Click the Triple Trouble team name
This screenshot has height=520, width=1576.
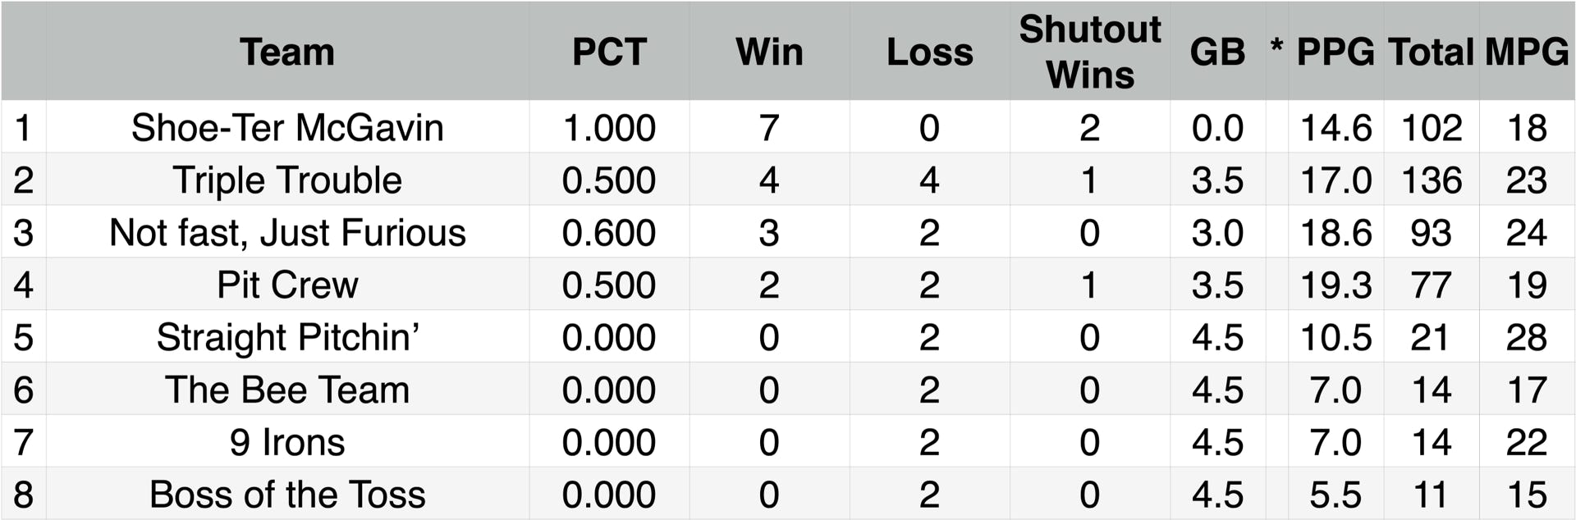click(287, 180)
